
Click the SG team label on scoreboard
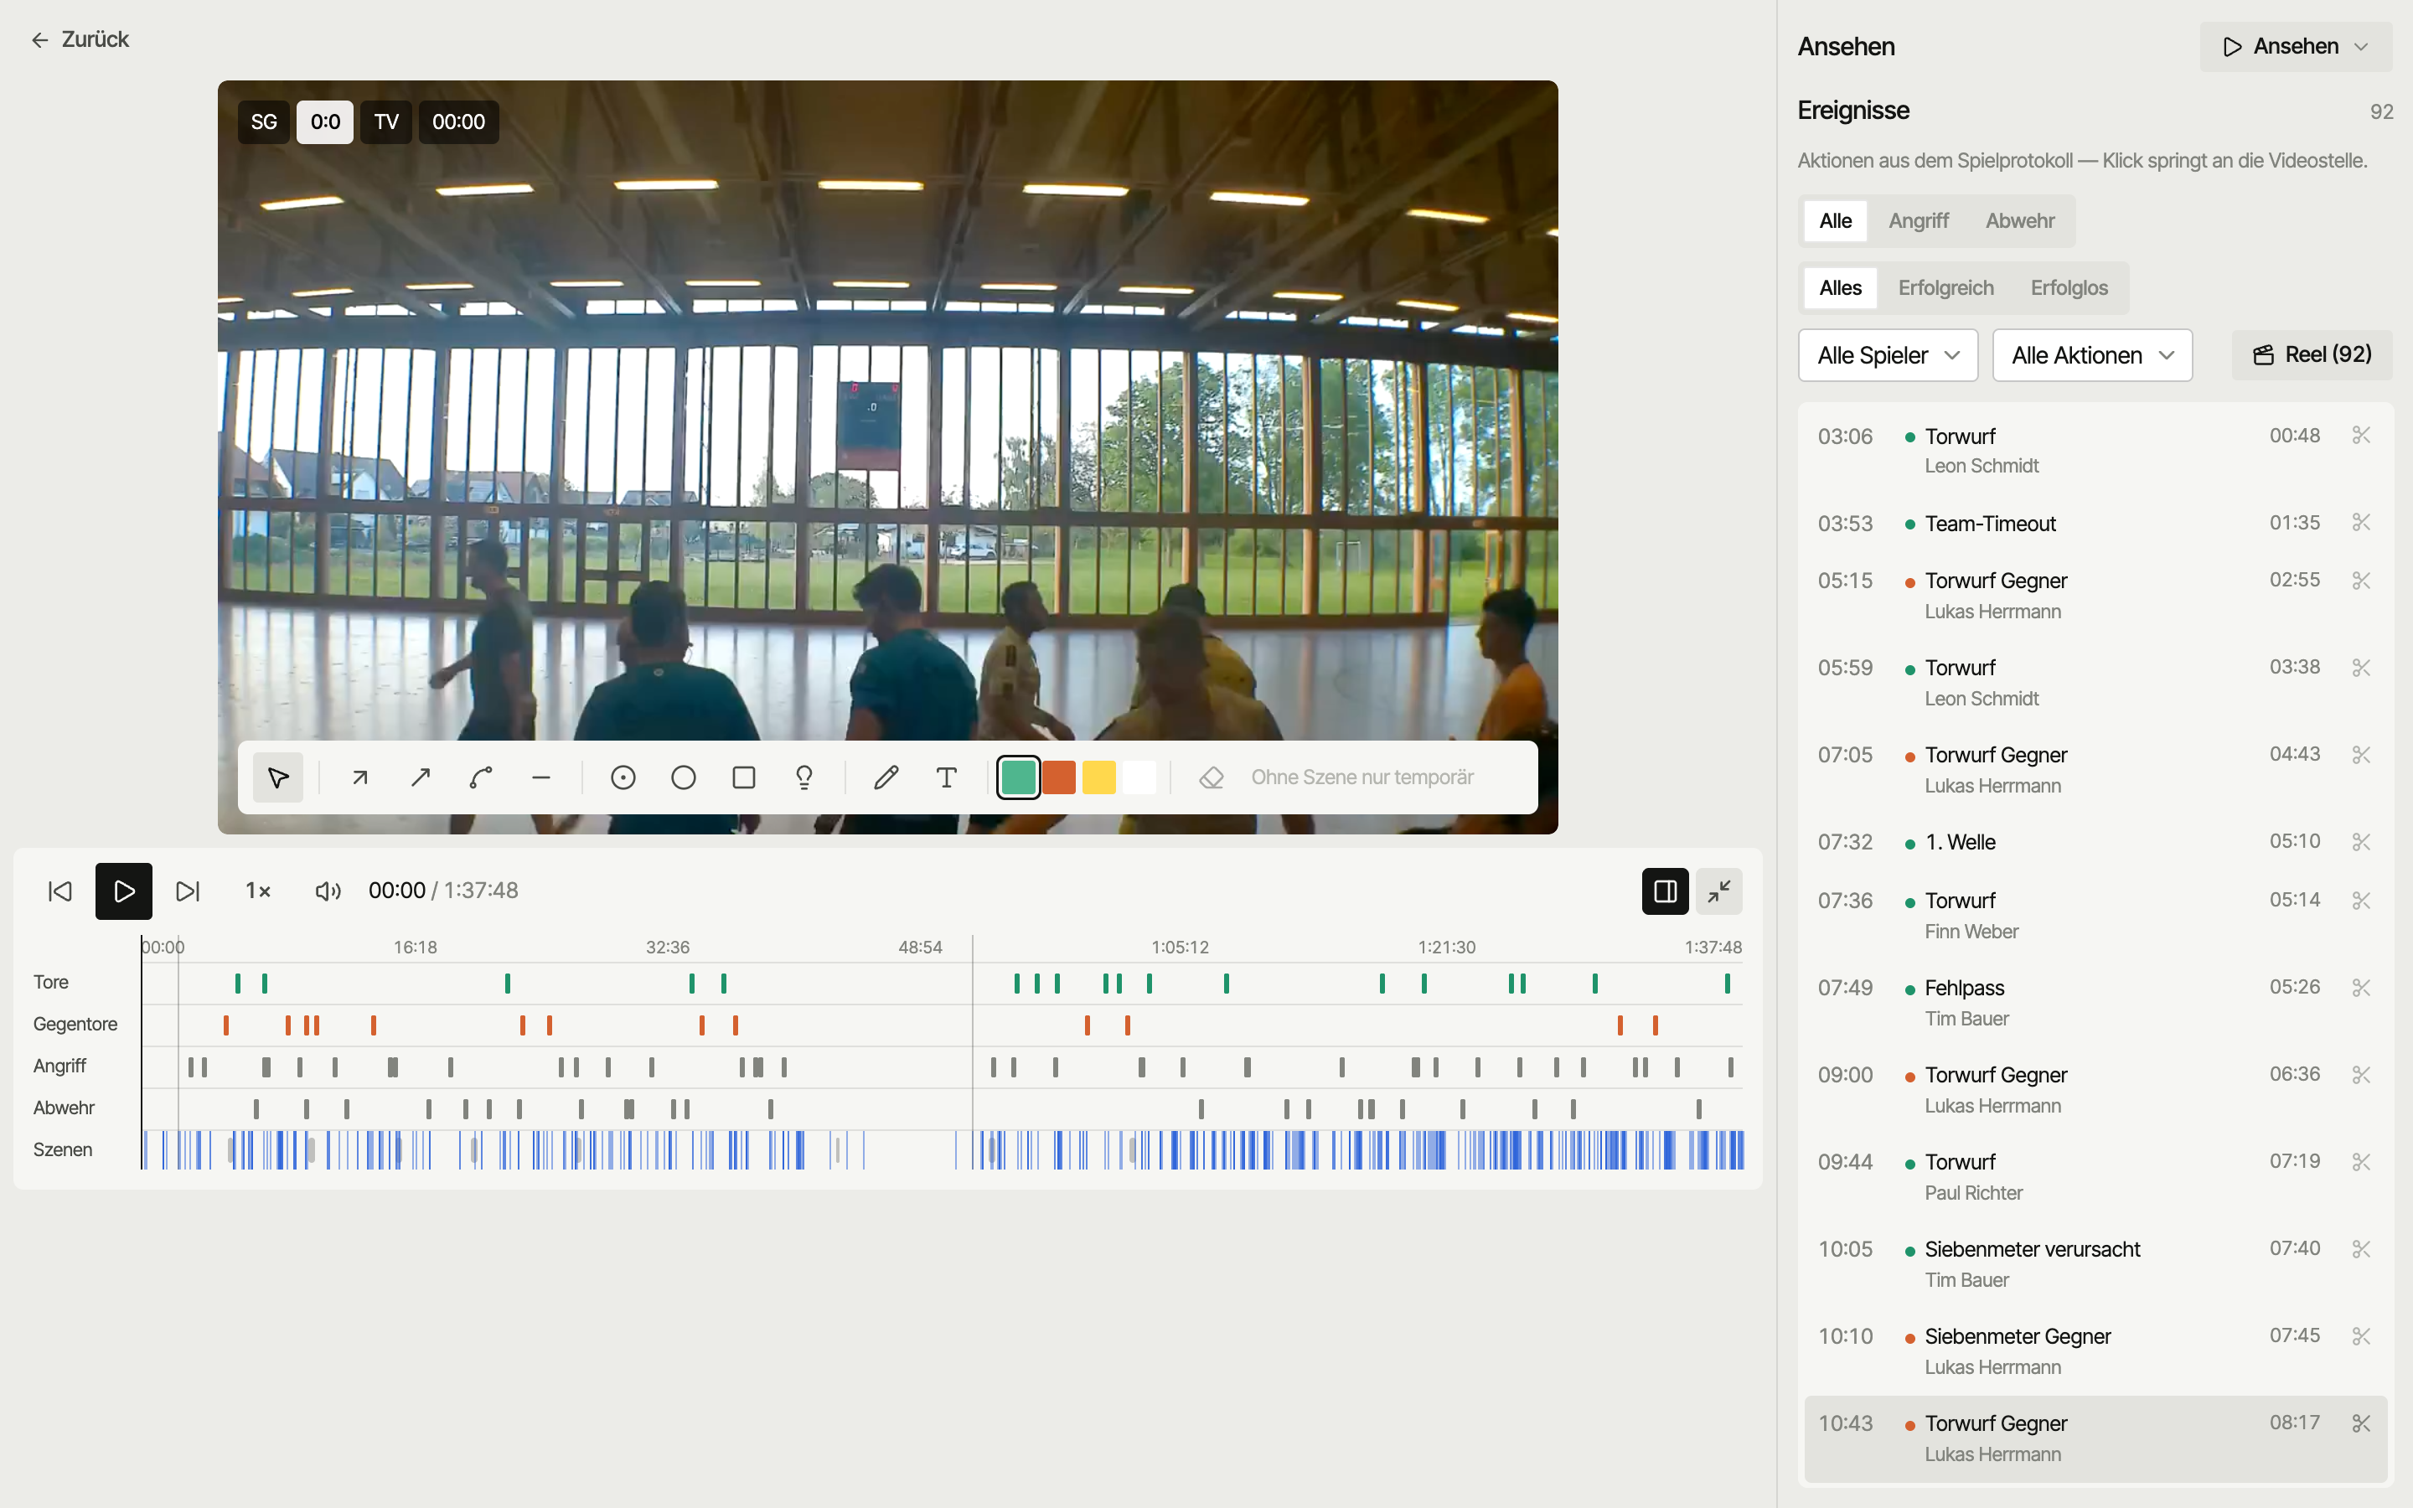coord(263,121)
